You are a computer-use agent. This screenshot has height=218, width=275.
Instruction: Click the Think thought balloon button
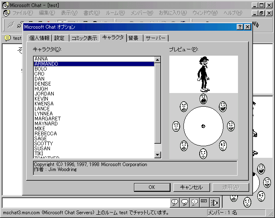pos(185,203)
